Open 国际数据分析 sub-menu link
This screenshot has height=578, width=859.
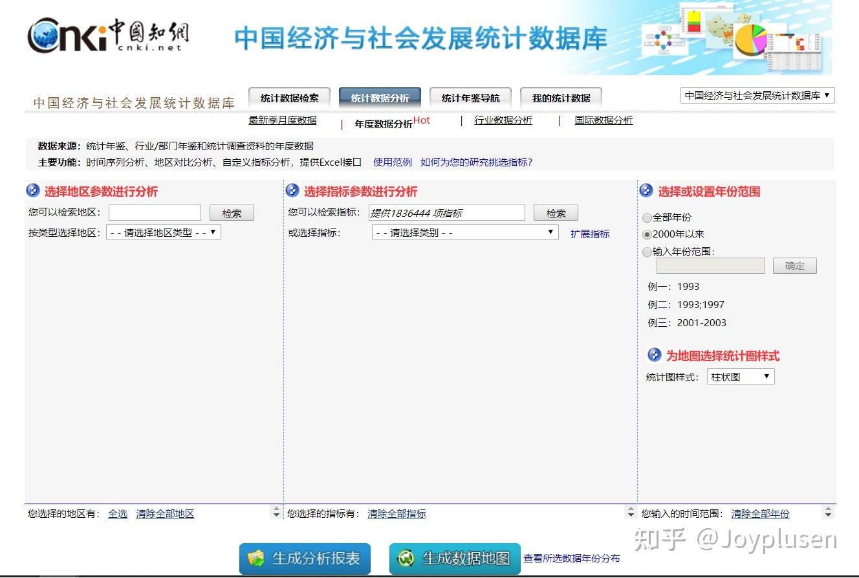603,120
